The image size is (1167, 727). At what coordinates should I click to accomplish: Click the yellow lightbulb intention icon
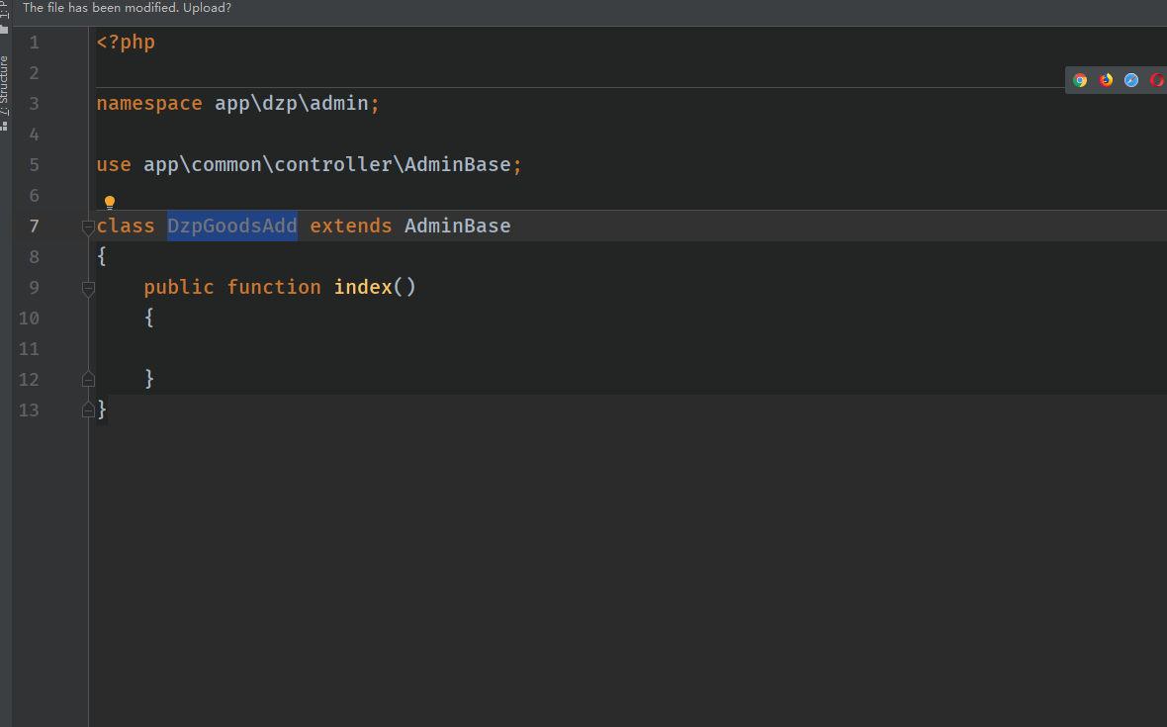click(x=110, y=203)
